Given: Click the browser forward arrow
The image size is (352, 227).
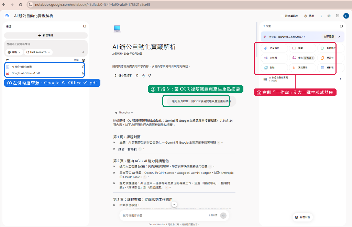Looking at the screenshot, I should tap(12, 4).
